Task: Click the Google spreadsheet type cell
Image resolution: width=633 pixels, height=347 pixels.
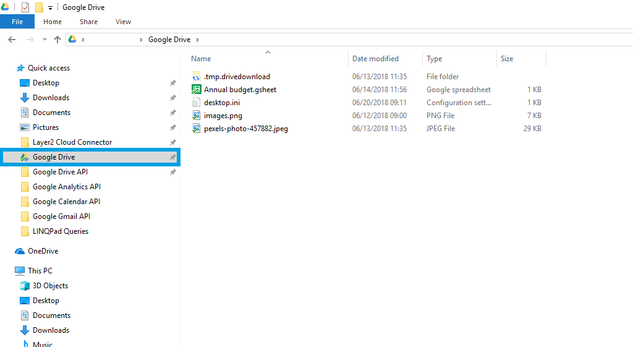Action: pos(459,90)
